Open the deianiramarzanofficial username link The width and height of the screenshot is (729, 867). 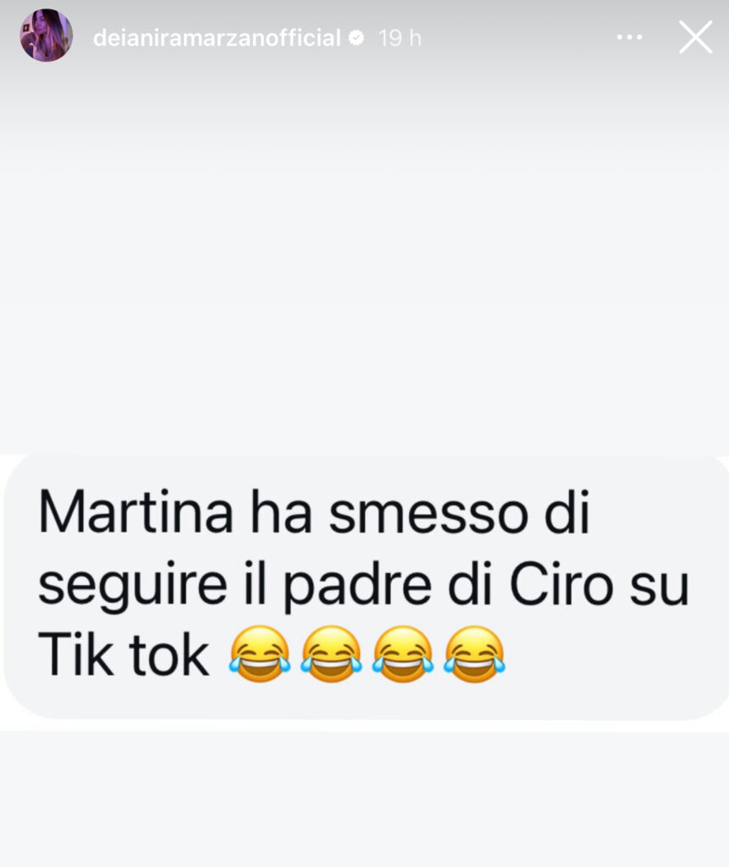click(x=217, y=38)
